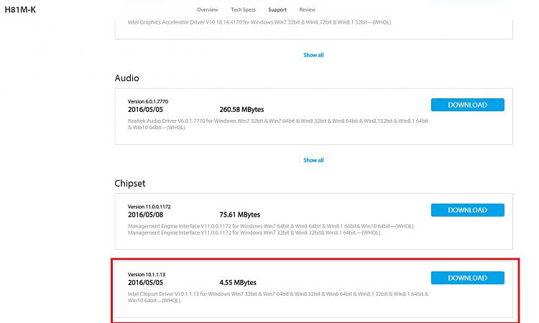Show all drivers above Audio section

313,55
